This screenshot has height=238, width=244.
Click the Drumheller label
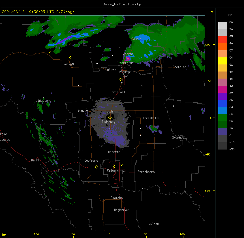pos(181,138)
